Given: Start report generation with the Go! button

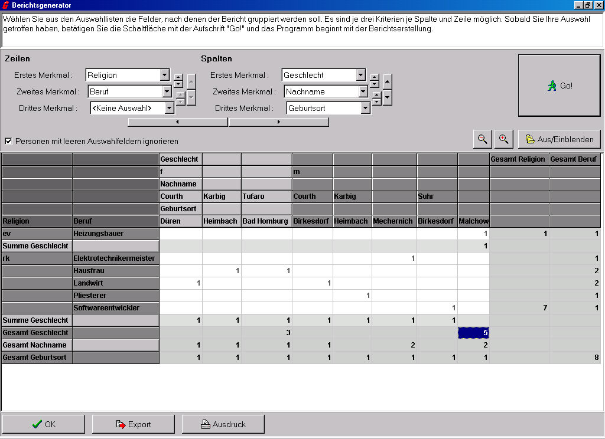Looking at the screenshot, I should (x=559, y=86).
